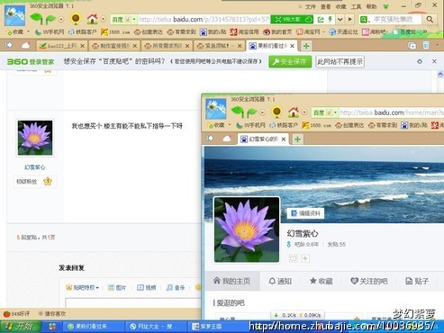Click the 此网站不再提示 button
444x333 pixels.
click(340, 62)
